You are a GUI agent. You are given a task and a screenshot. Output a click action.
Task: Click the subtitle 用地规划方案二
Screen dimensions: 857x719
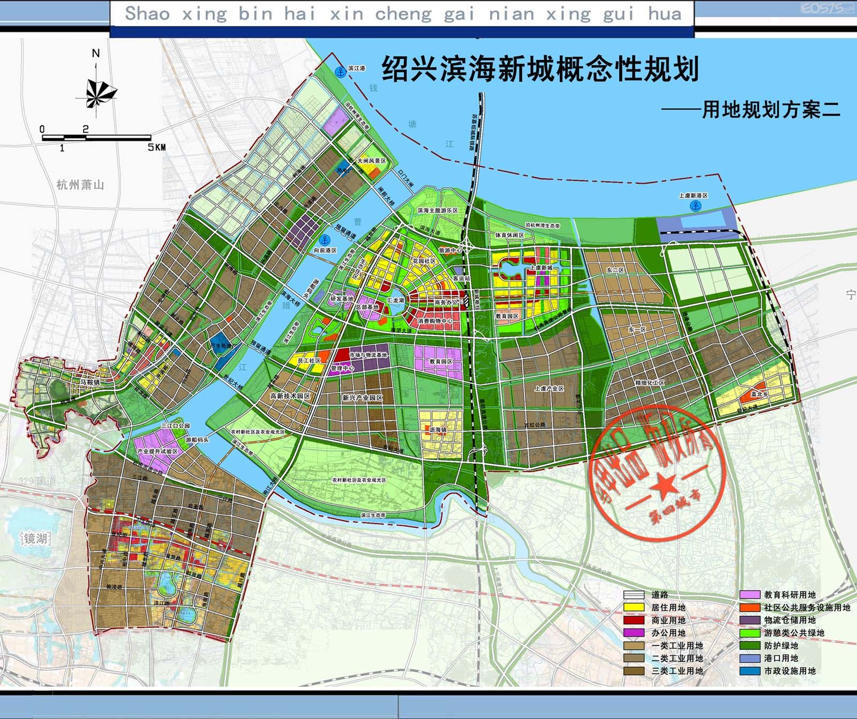(x=771, y=110)
